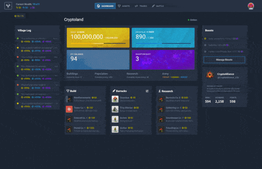Go to the Battle tab
This screenshot has width=262, height=169.
click(158, 6)
